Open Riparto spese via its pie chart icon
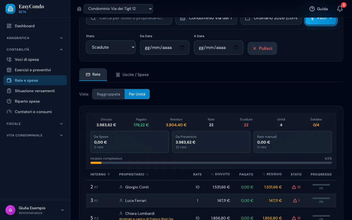 (x=9, y=101)
